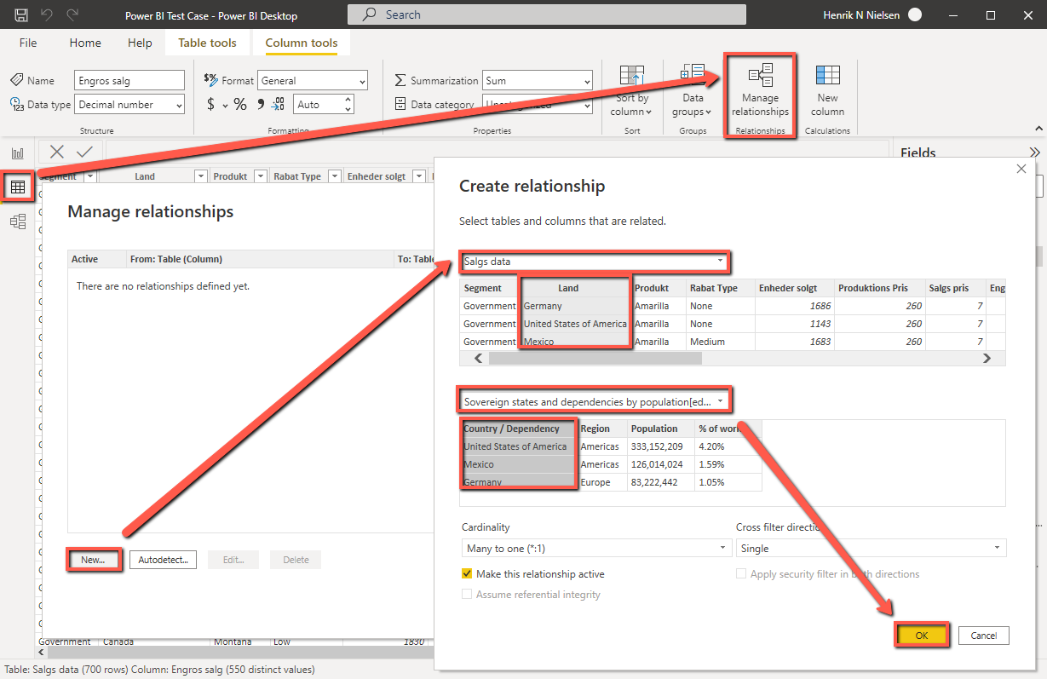
Task: Click the Segment header in the Salgs data preview
Action: (x=489, y=288)
